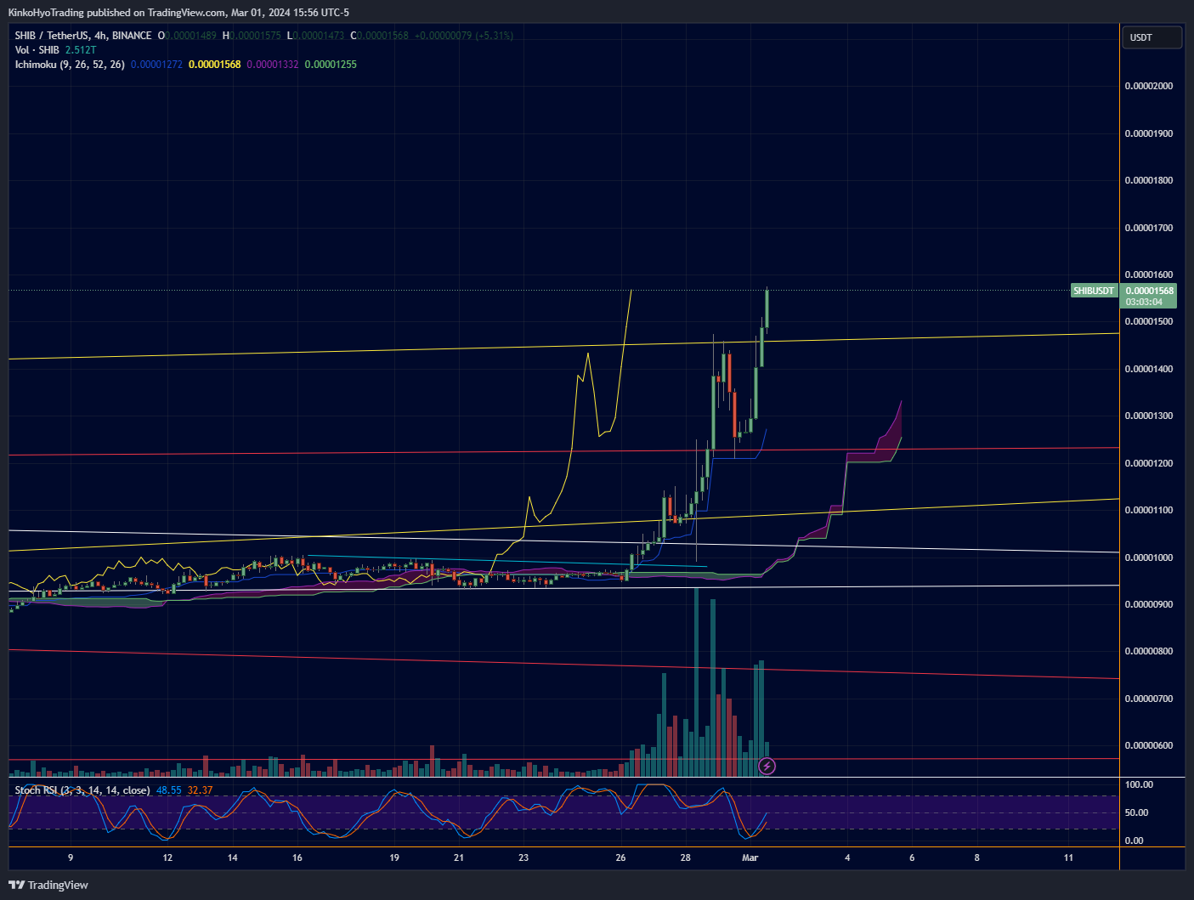
Task: Click the yellow Ichimoku value 0.00001568
Action: [215, 65]
